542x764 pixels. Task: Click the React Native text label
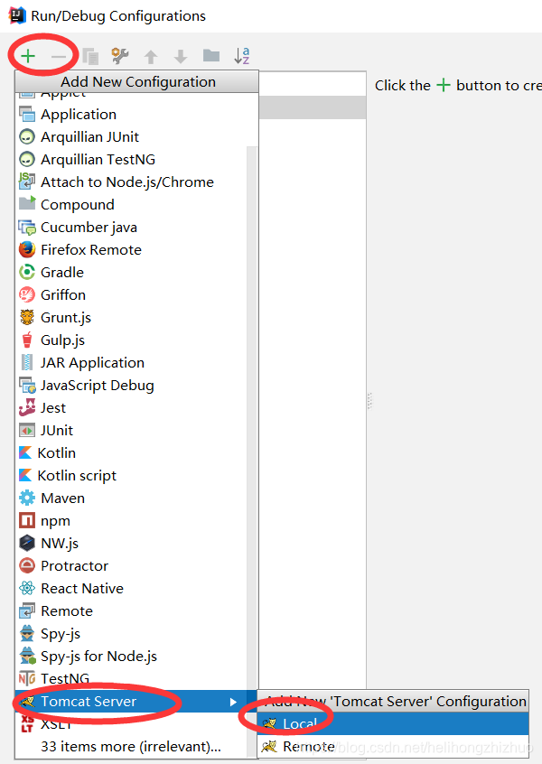82,588
